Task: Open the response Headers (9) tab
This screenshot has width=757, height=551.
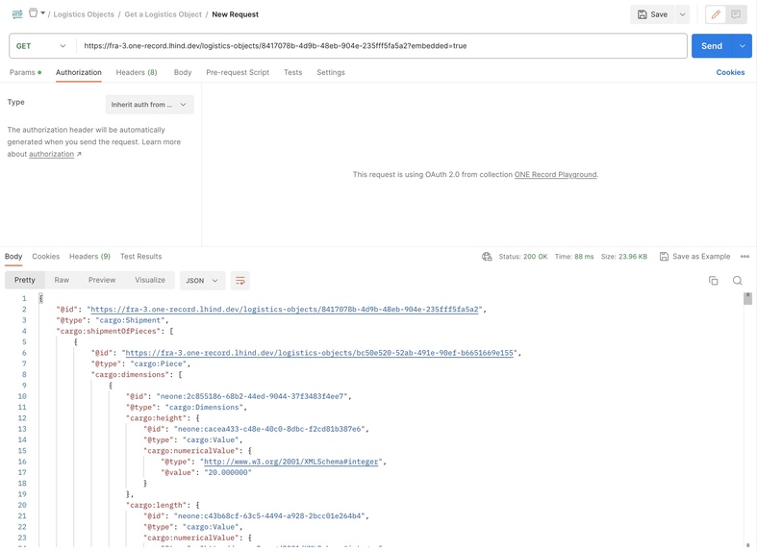Action: tap(89, 257)
